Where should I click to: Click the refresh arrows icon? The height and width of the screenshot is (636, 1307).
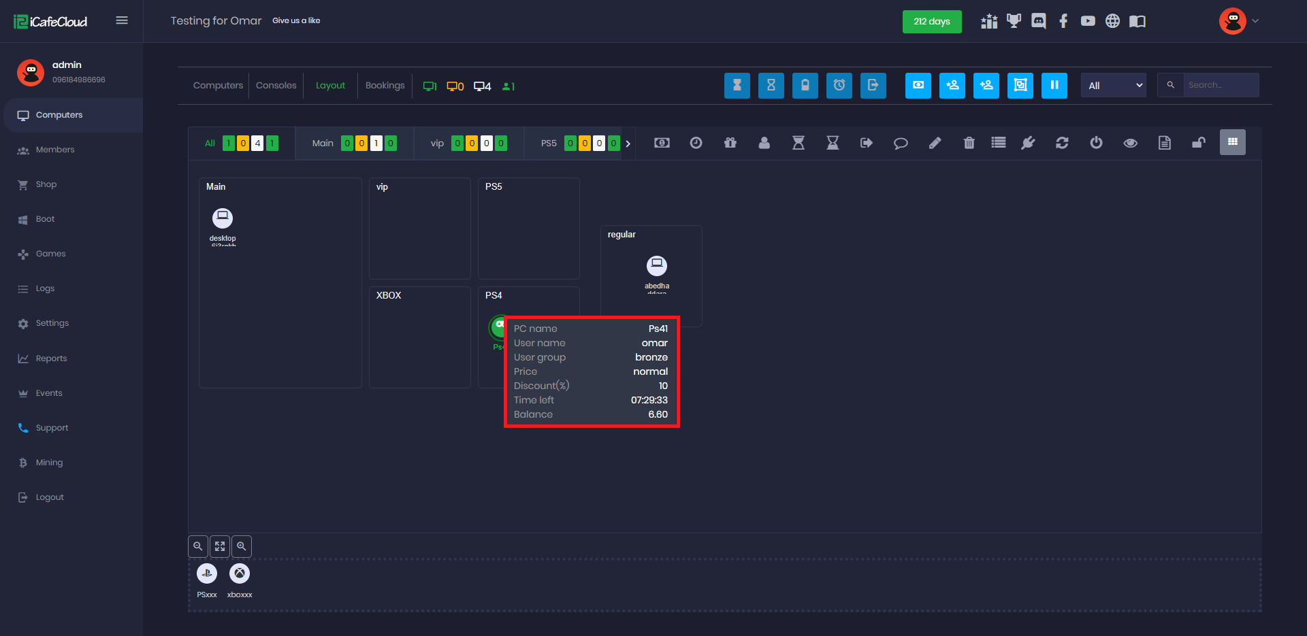tap(1062, 143)
